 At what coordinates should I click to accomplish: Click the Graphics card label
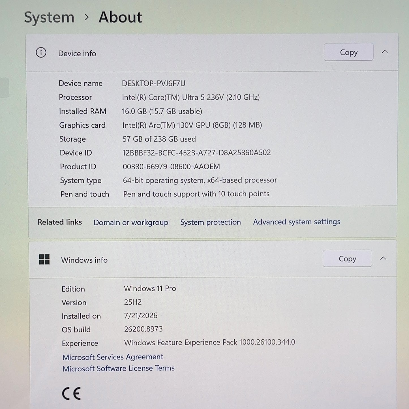point(82,125)
